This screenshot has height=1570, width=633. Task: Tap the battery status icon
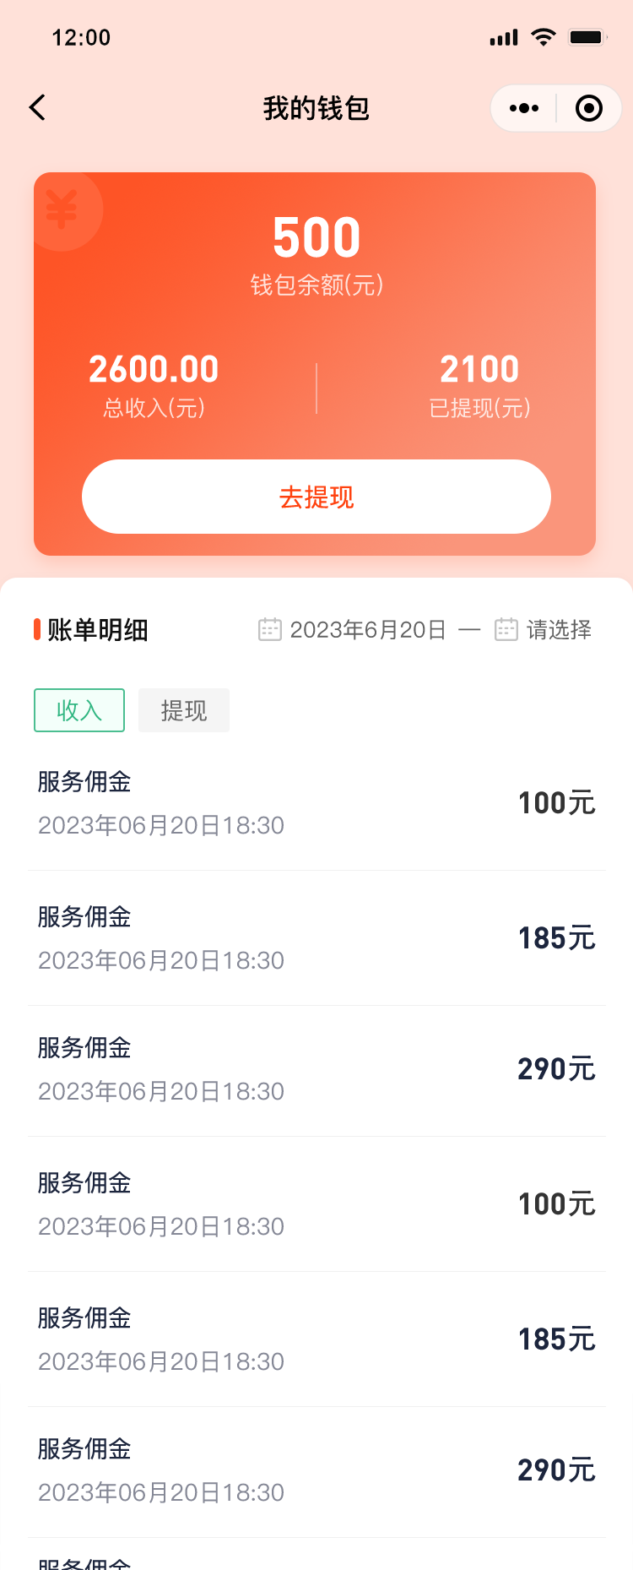(x=587, y=37)
